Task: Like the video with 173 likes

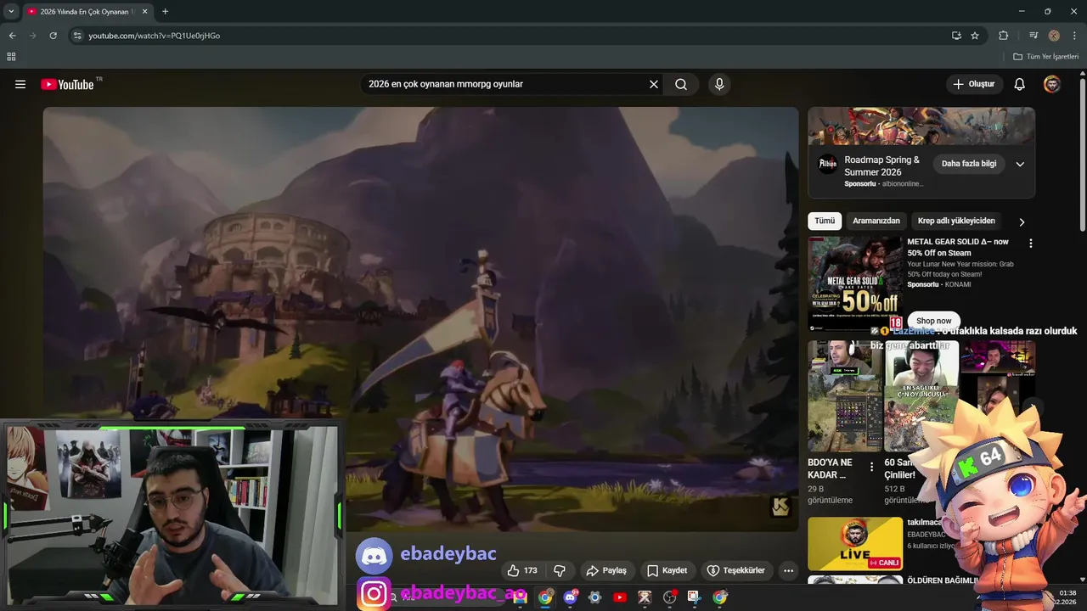Action: 522,570
